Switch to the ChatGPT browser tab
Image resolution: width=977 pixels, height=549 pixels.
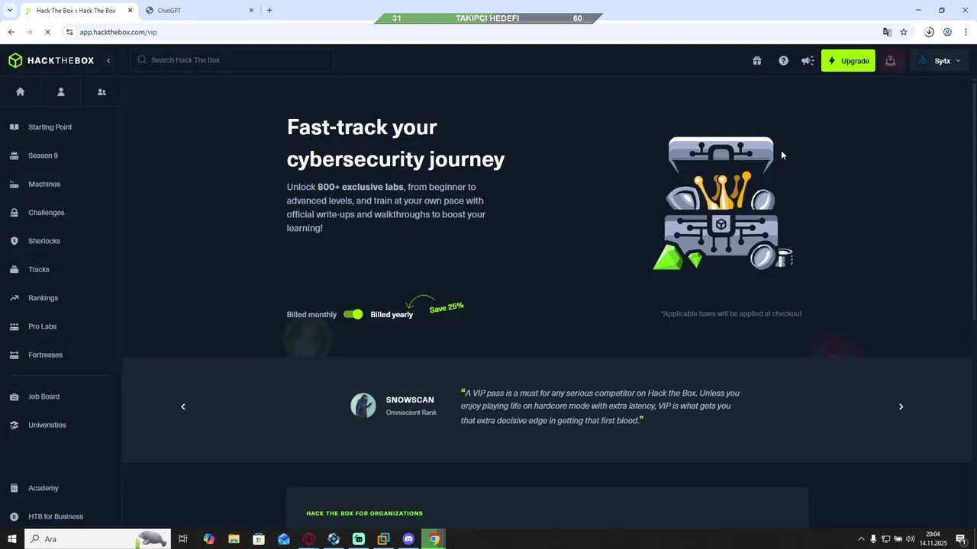(x=200, y=11)
